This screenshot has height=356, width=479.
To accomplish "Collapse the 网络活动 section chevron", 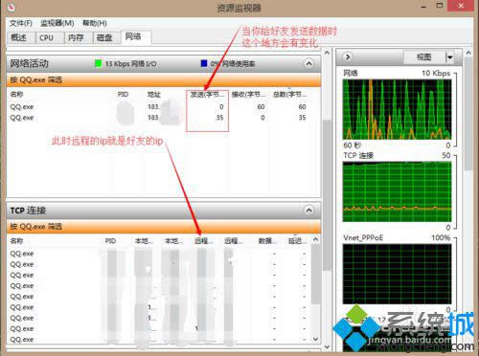I will coord(308,63).
